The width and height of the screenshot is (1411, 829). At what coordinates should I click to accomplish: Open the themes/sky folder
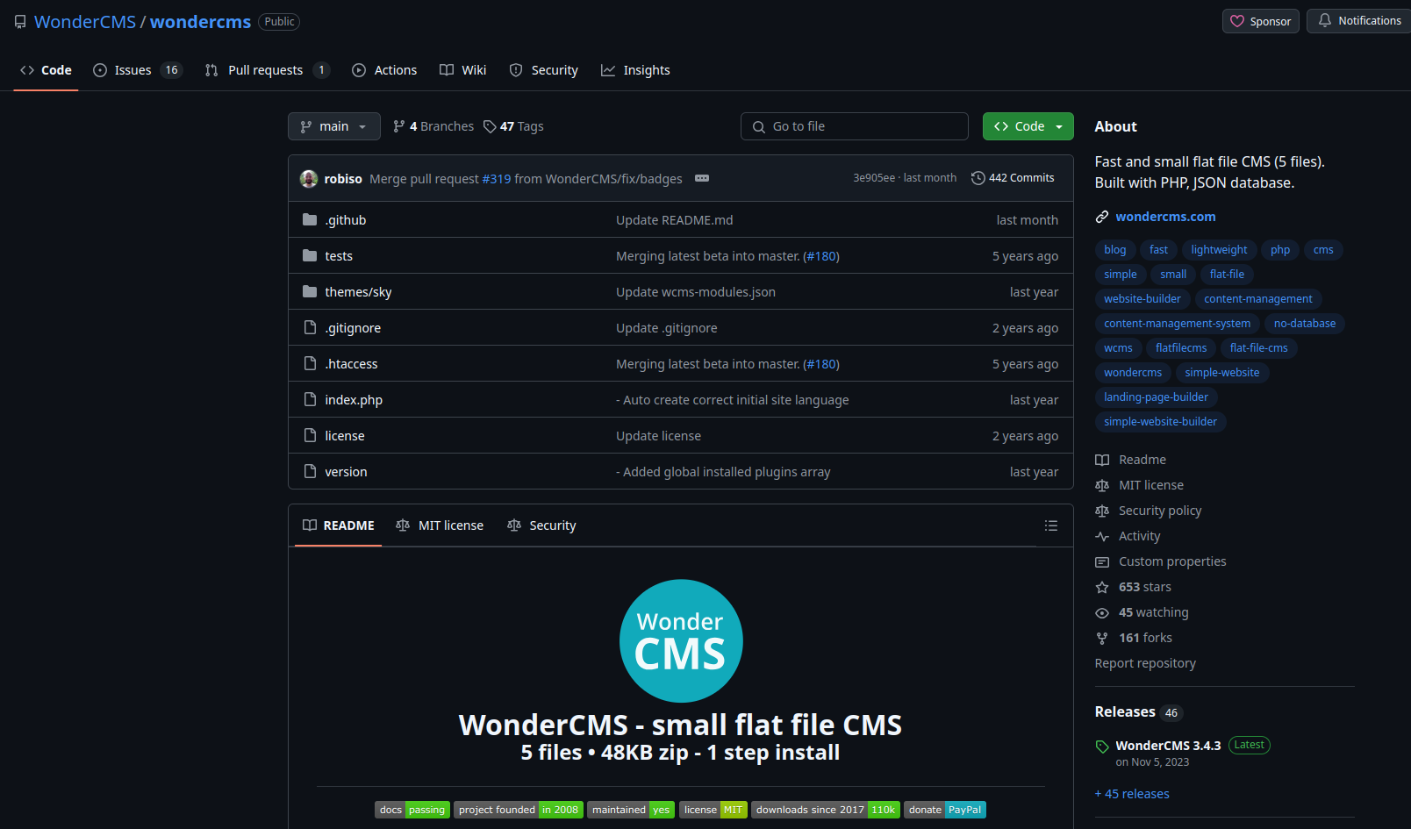point(358,292)
